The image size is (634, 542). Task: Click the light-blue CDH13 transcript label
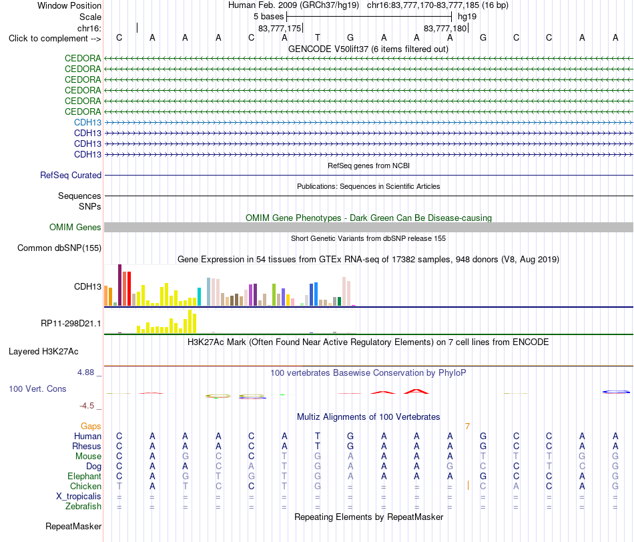pos(87,122)
